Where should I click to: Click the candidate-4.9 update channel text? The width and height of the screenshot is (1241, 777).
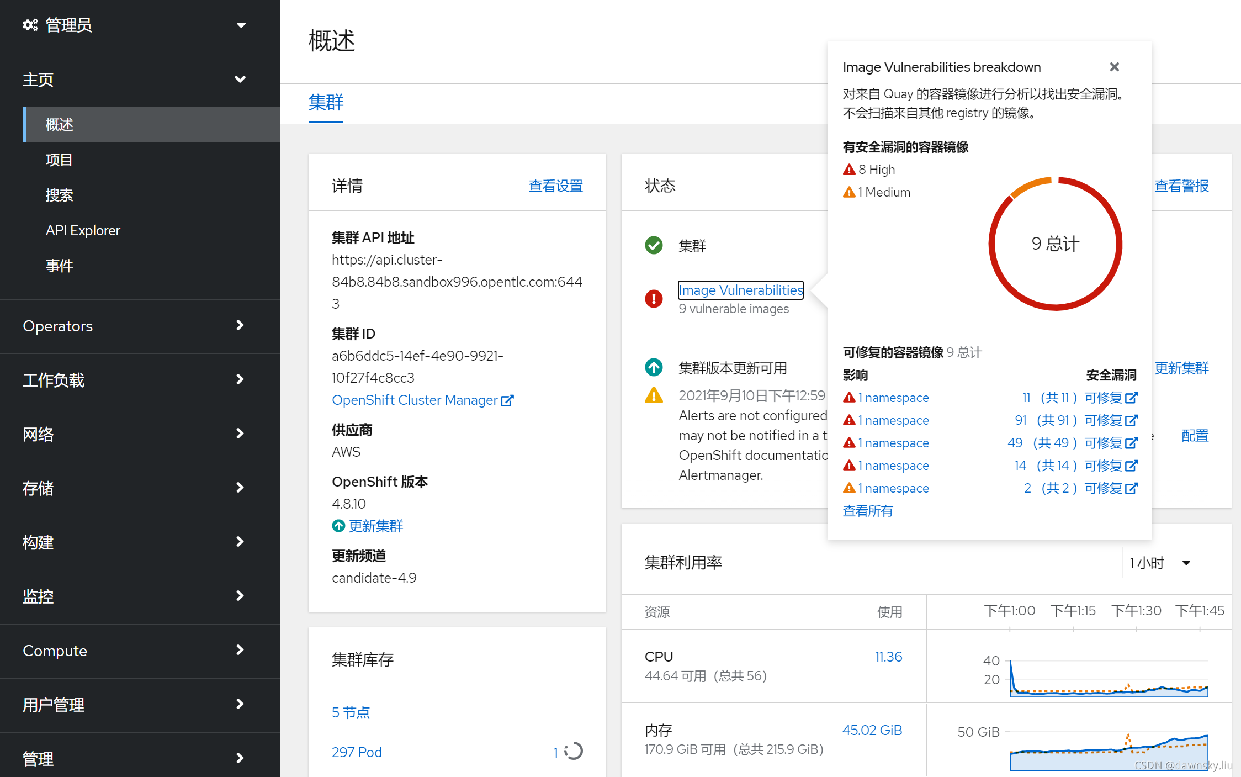pos(374,578)
